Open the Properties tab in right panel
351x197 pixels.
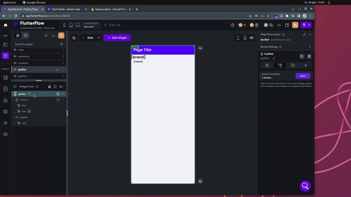point(267,65)
